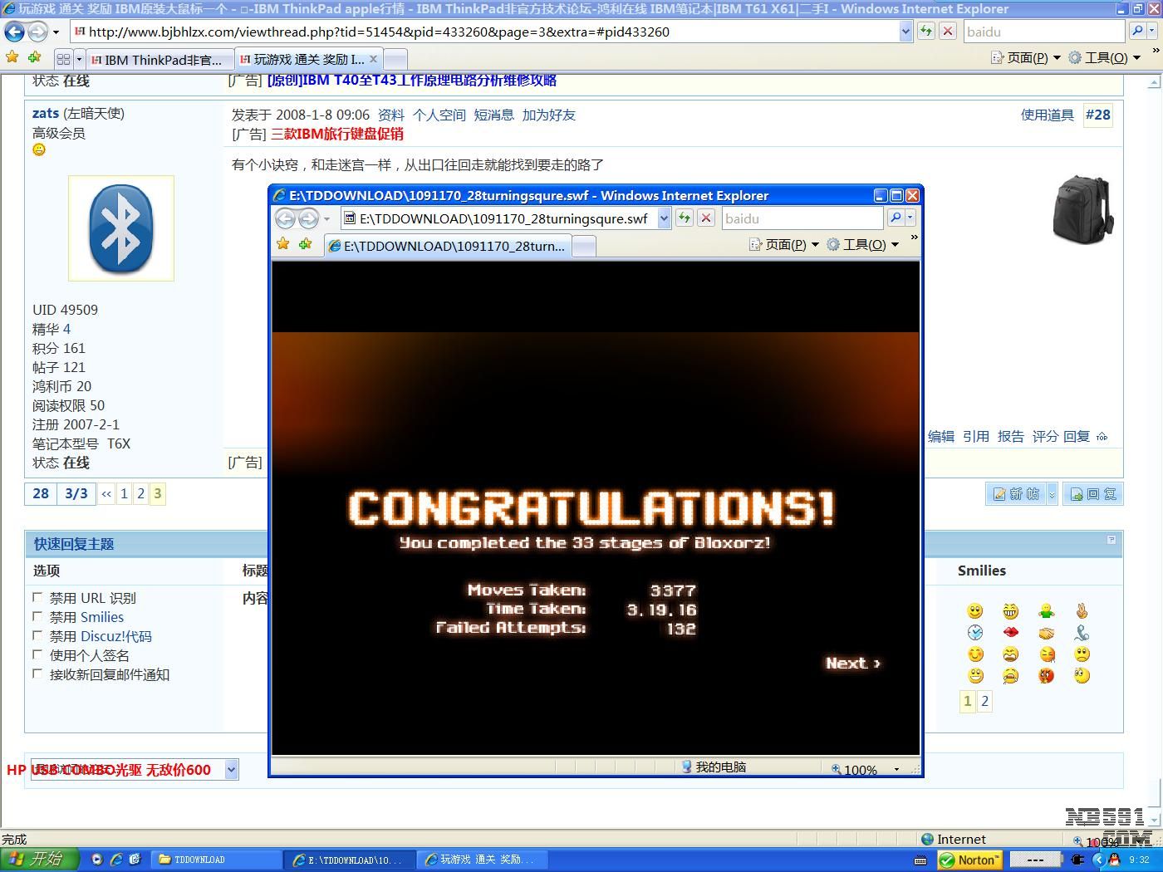Open the 页面(P) menu in popup window
Image resolution: width=1163 pixels, height=872 pixels.
(784, 244)
